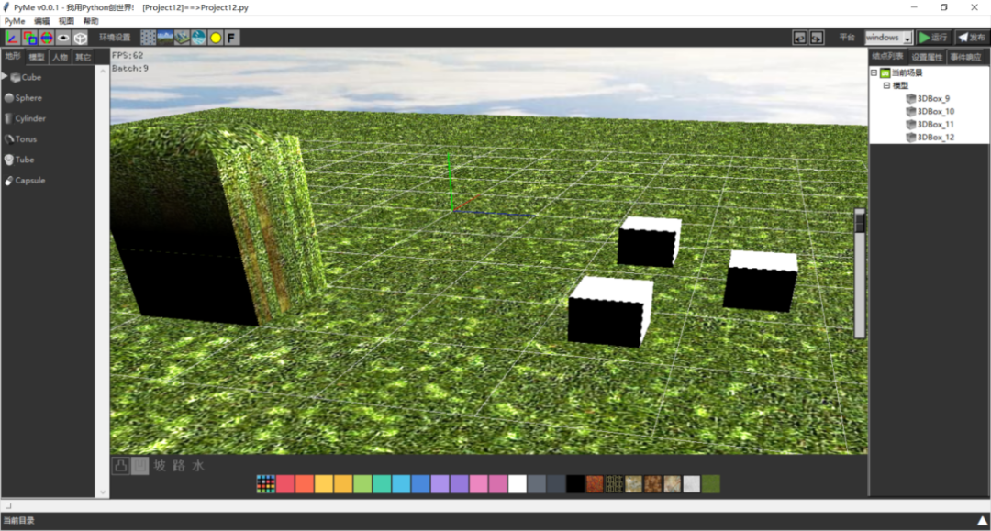Select the 坡 slope tool
Image resolution: width=991 pixels, height=531 pixels.
pos(160,466)
